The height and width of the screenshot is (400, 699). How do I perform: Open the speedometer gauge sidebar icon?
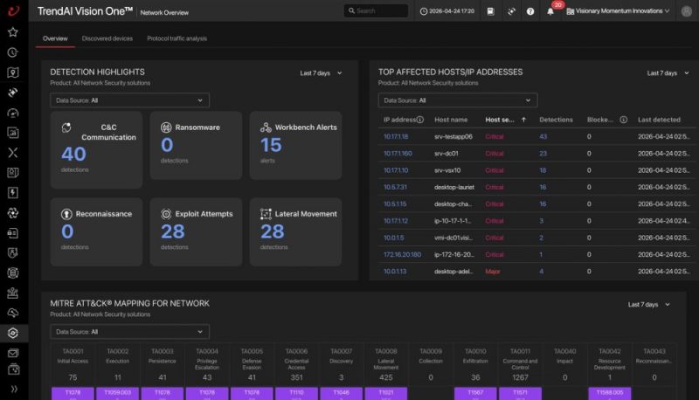click(13, 113)
